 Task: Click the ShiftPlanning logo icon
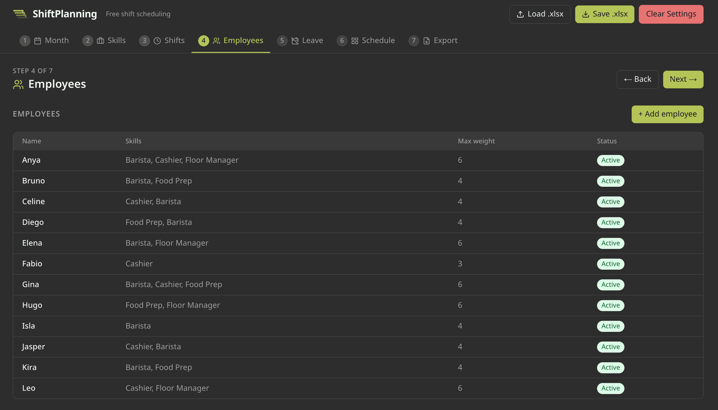click(20, 14)
